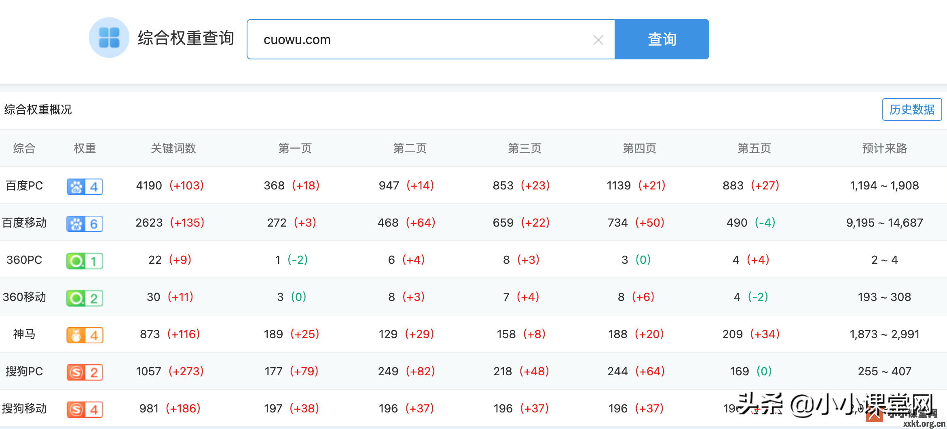Click the 权重 column header
This screenshot has width=947, height=429.
[85, 148]
